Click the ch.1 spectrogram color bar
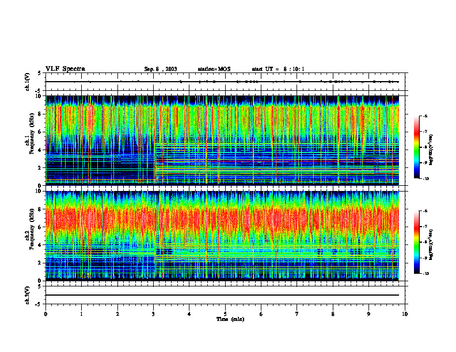This screenshot has height=352, width=456. click(416, 147)
